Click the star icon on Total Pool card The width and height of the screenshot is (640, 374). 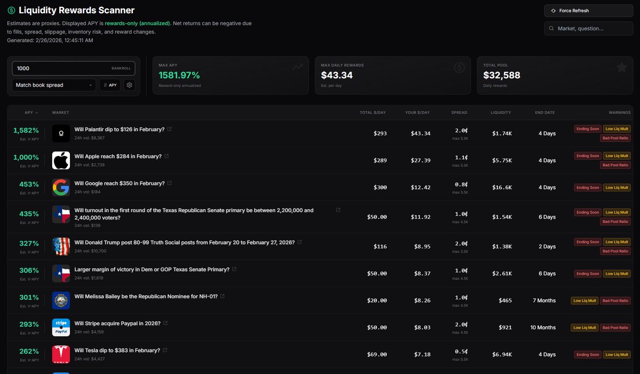[x=621, y=68]
